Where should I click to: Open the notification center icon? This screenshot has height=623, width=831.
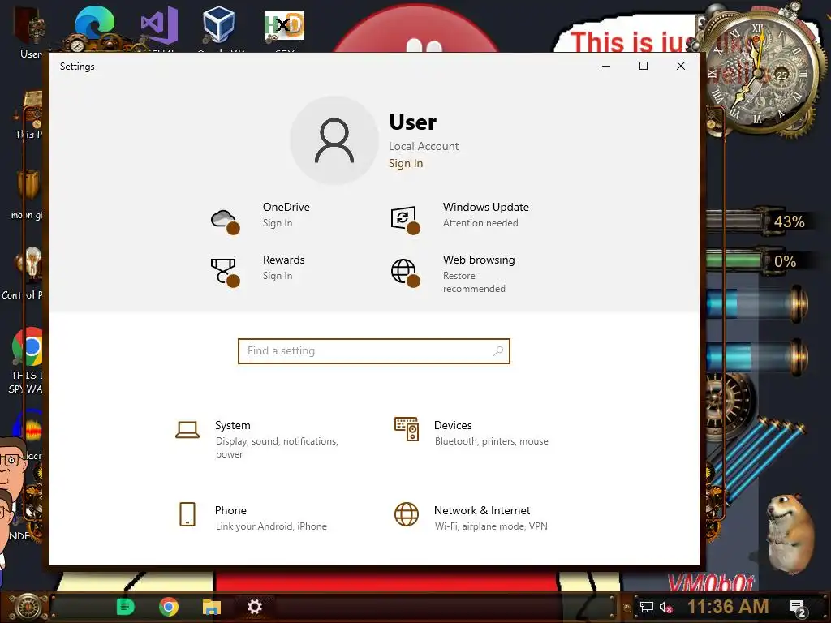(797, 608)
